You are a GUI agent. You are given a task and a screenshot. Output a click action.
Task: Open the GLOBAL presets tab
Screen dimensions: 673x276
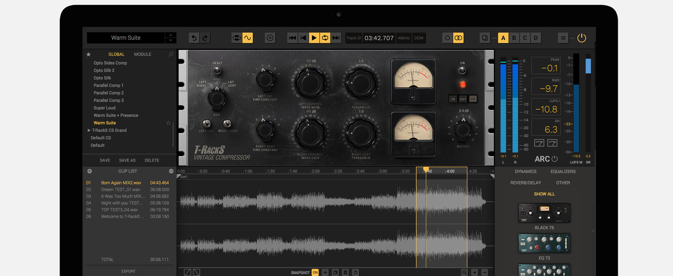point(116,54)
